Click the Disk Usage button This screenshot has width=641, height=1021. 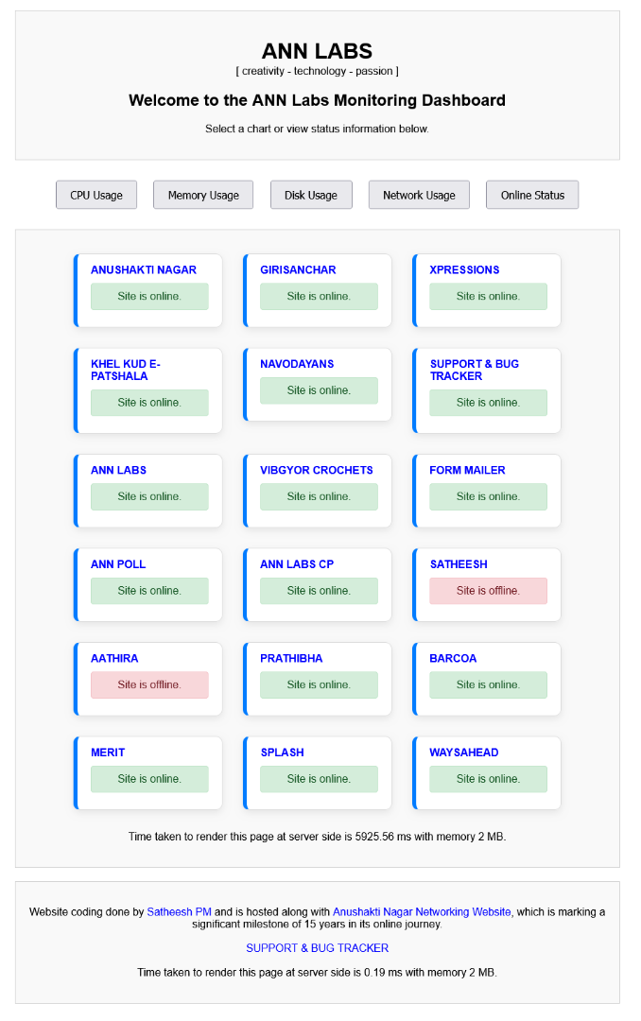coord(311,195)
